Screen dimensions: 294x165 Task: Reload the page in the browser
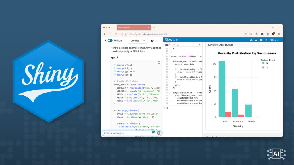click(x=116, y=34)
